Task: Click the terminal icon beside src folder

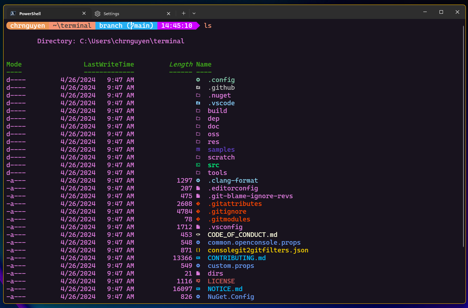Action: click(198, 165)
